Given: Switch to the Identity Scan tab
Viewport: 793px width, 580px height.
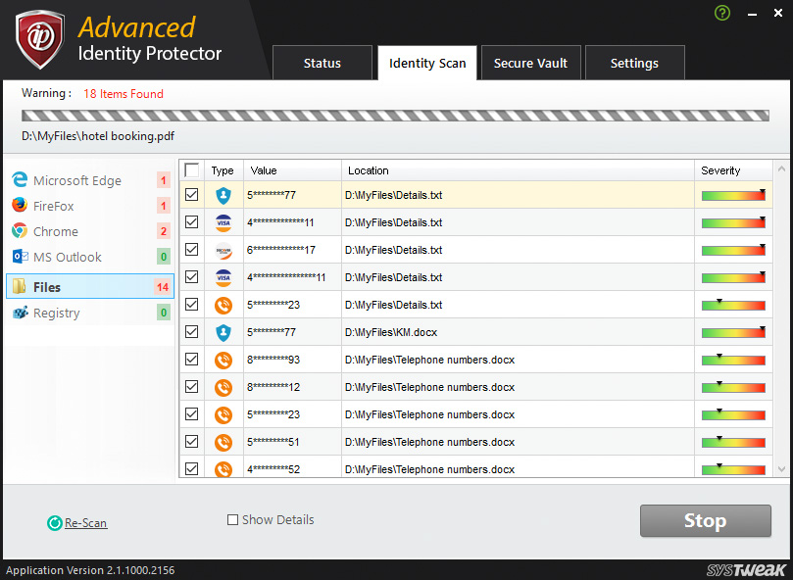Looking at the screenshot, I should (x=427, y=64).
